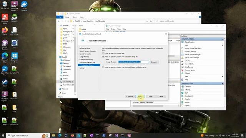Select Local Disk (C:) in Explorer tree
This screenshot has width=246, height=138.
click(68, 82)
